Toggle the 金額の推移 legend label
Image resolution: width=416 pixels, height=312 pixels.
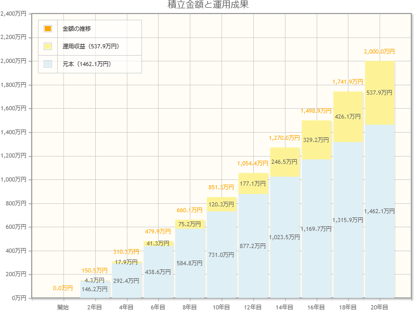pyautogui.click(x=76, y=29)
